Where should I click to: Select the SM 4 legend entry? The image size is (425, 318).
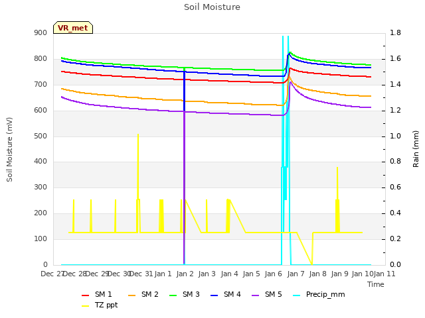226,294
